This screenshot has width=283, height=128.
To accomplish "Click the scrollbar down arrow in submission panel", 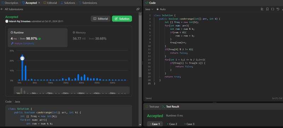I will 140,124.
